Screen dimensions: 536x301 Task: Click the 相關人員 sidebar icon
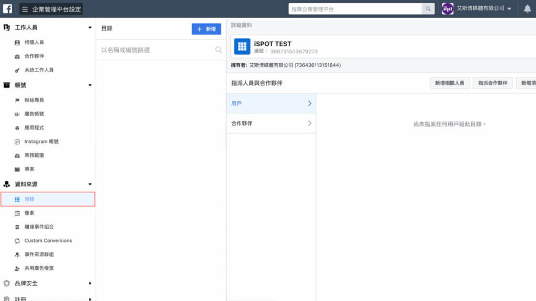(17, 43)
